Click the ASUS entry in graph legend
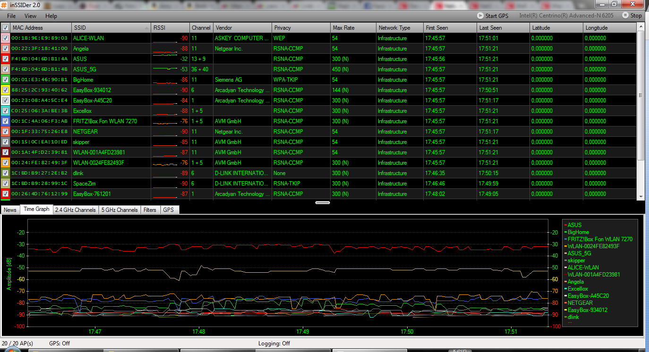 574,225
